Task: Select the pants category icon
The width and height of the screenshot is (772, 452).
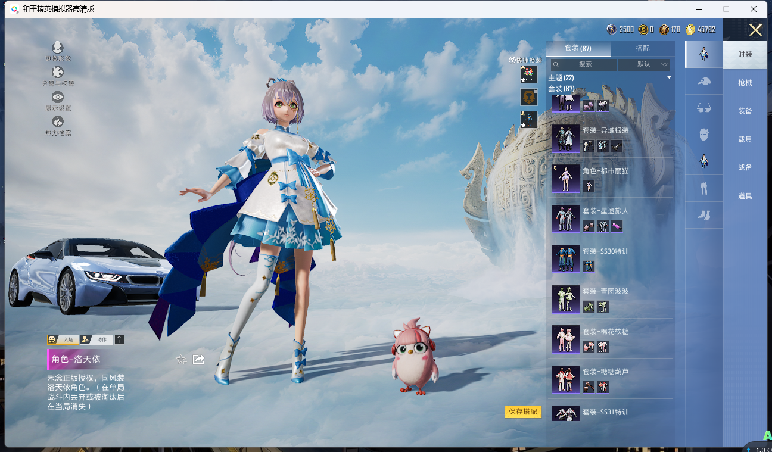Action: click(703, 188)
